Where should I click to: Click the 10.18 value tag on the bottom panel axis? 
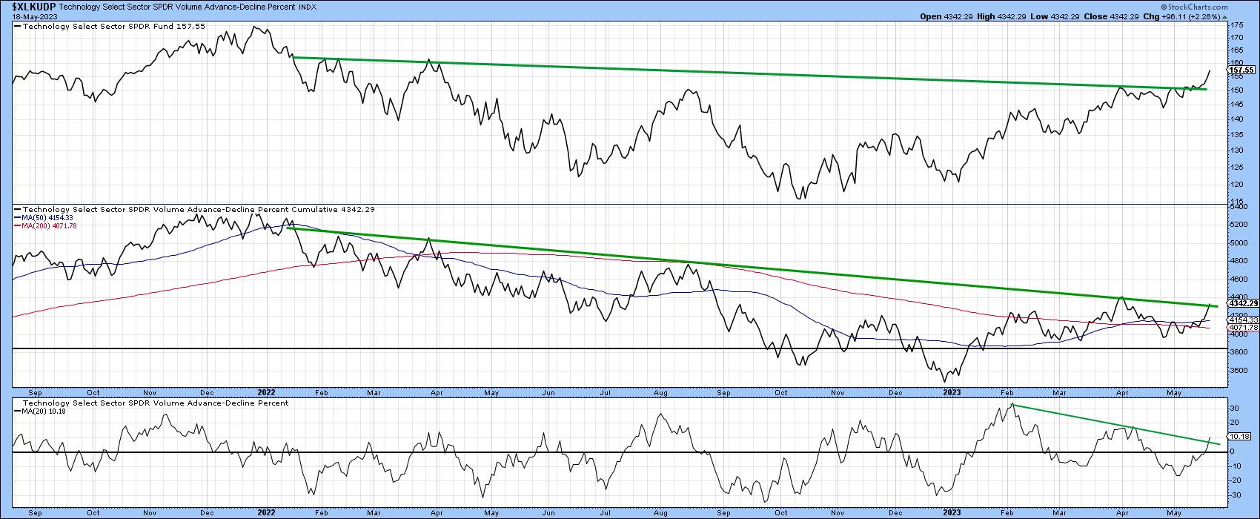(1239, 437)
